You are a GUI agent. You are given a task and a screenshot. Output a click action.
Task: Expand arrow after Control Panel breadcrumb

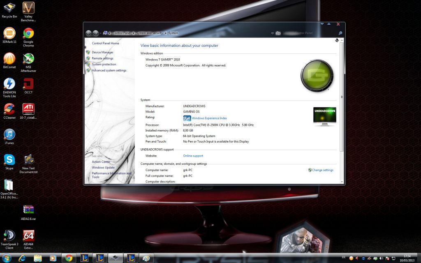click(x=133, y=33)
